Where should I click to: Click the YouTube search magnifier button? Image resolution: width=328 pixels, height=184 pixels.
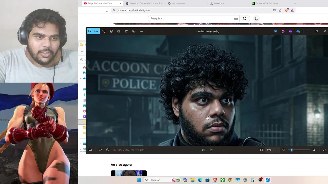click(x=245, y=18)
